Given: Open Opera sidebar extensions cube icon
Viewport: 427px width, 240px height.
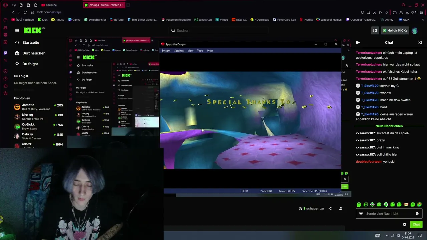Looking at the screenshot, I should click(5, 86).
